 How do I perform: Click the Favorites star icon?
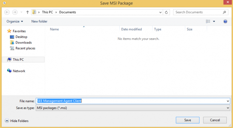(9, 31)
